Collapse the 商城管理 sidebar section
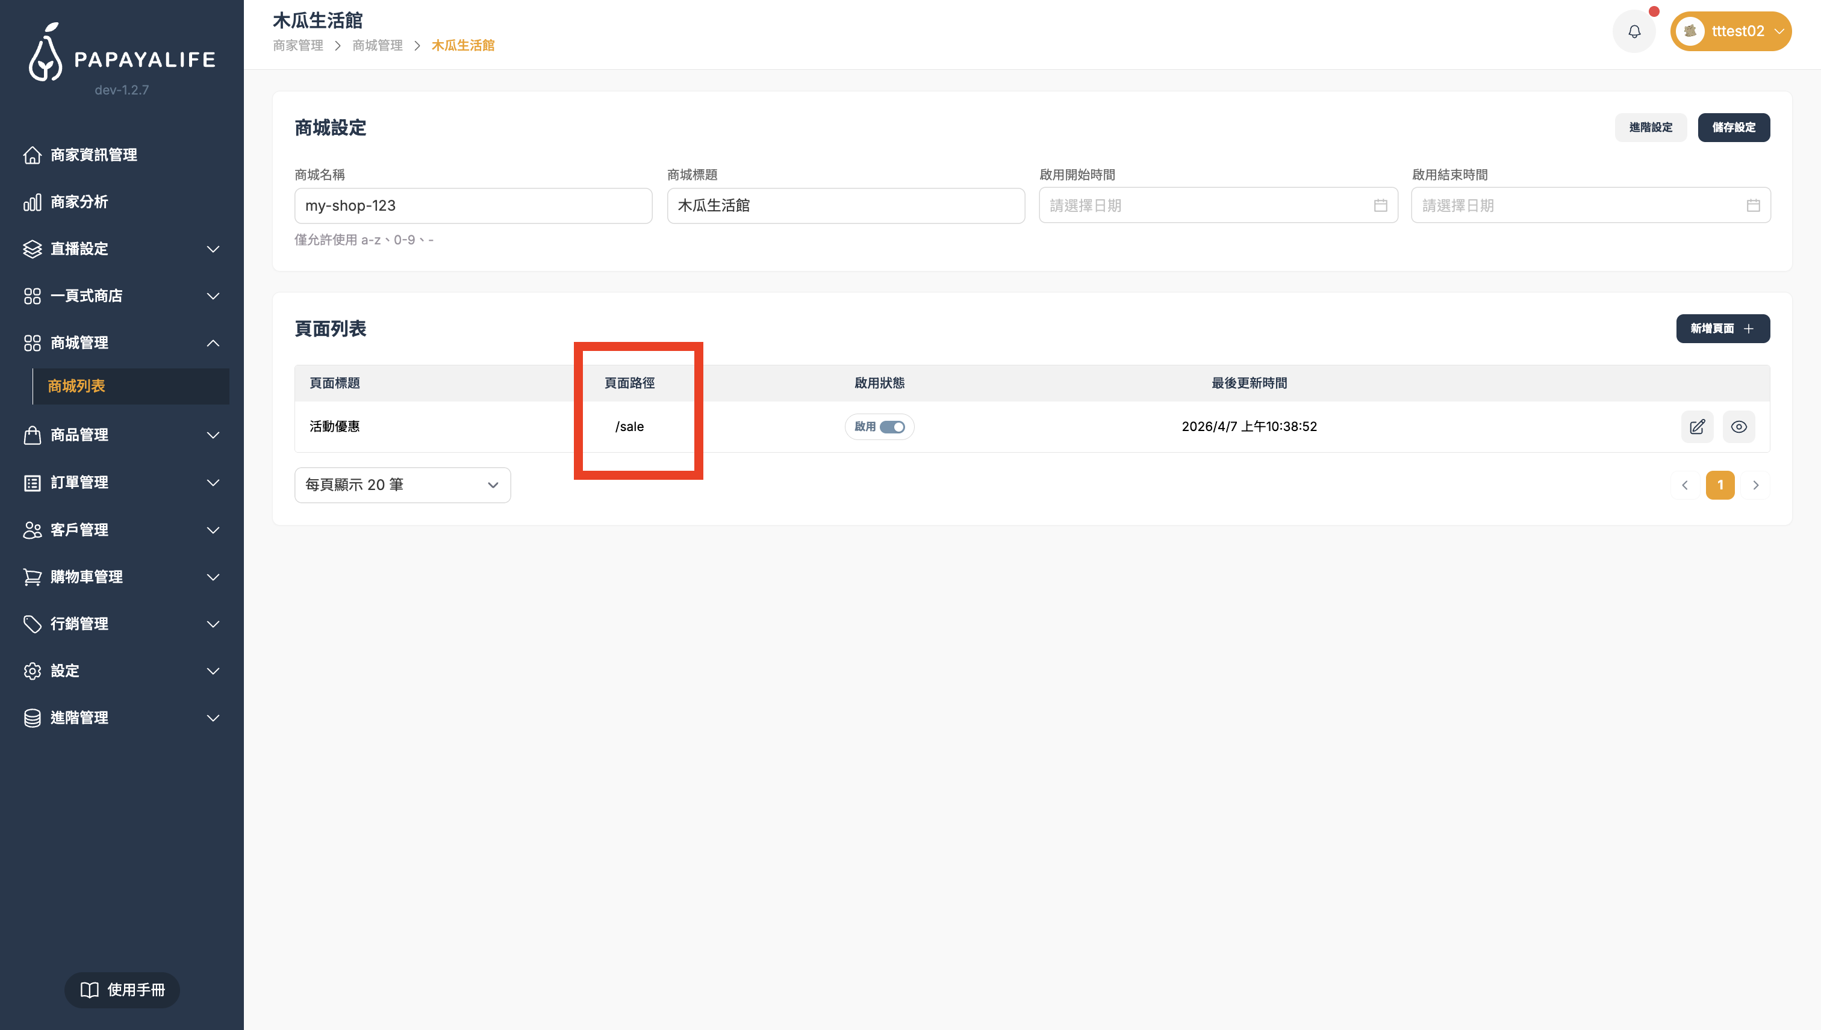 pos(122,343)
